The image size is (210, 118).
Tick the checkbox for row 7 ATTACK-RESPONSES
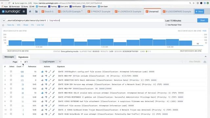tap(11, 97)
